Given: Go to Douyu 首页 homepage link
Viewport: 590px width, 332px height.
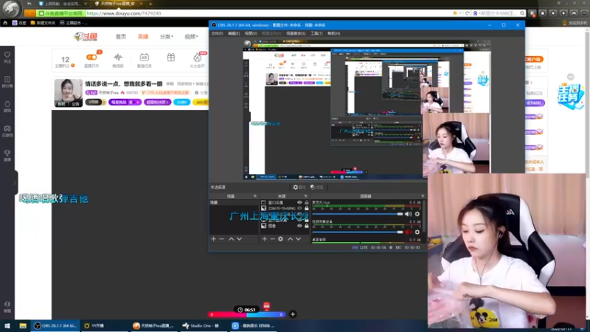Looking at the screenshot, I should coord(121,36).
